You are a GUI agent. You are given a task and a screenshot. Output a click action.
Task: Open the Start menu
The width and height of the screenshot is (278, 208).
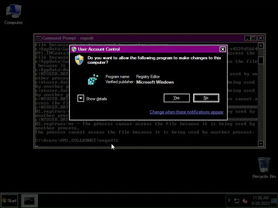(9, 201)
